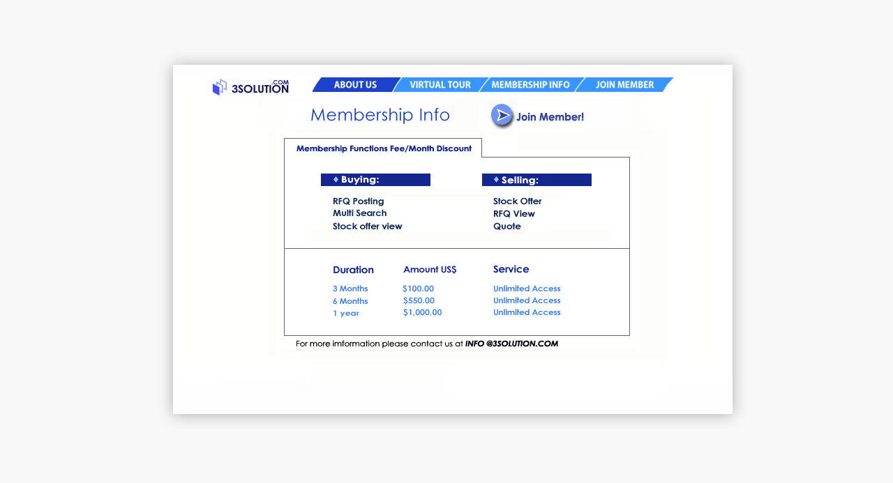Click the Stock offer view item
This screenshot has height=483, width=893.
click(x=367, y=227)
